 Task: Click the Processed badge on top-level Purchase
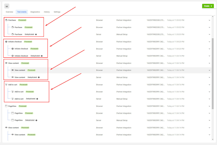tap(22, 20)
